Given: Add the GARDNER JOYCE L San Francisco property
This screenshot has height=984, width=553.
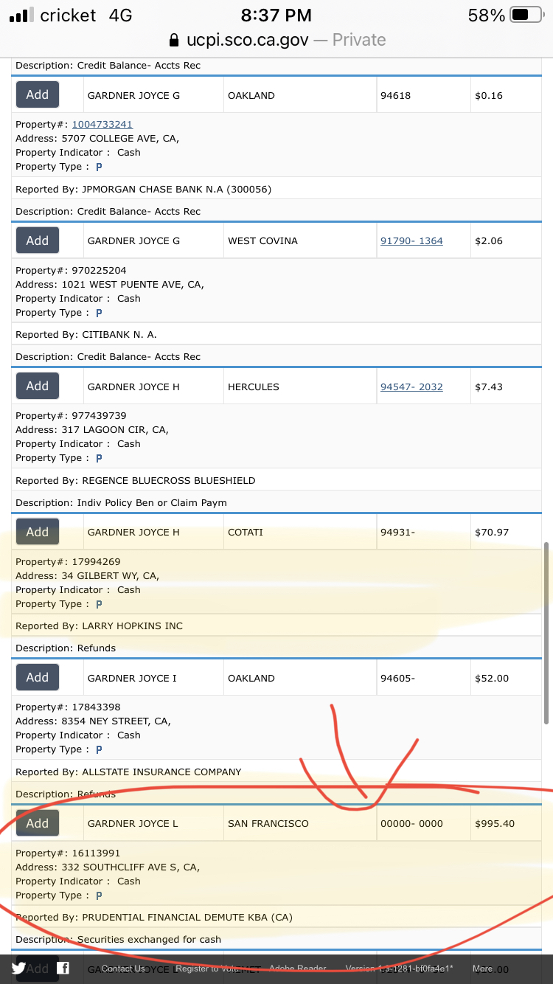Looking at the screenshot, I should (x=38, y=823).
